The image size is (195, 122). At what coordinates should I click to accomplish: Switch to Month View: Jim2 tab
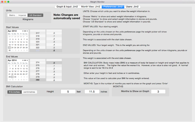91,7
